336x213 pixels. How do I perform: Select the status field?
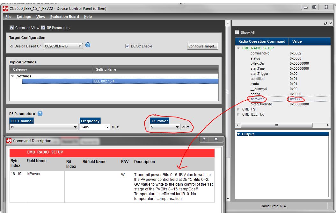click(255, 58)
